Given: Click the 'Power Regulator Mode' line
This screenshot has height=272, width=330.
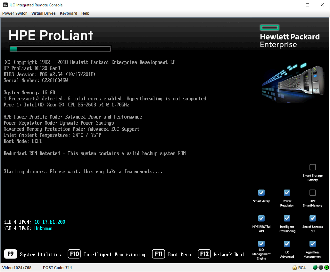Looking at the screenshot, I should point(59,123).
